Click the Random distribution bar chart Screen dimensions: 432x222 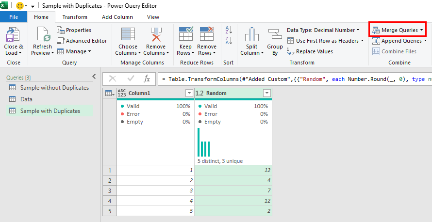204,142
